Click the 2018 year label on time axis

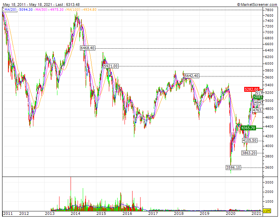click(179, 213)
